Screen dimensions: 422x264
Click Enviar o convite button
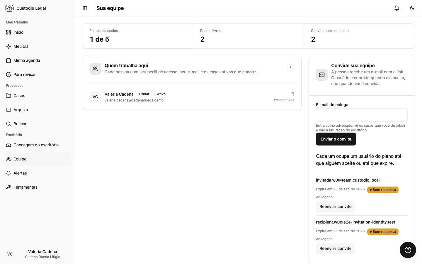(336, 139)
